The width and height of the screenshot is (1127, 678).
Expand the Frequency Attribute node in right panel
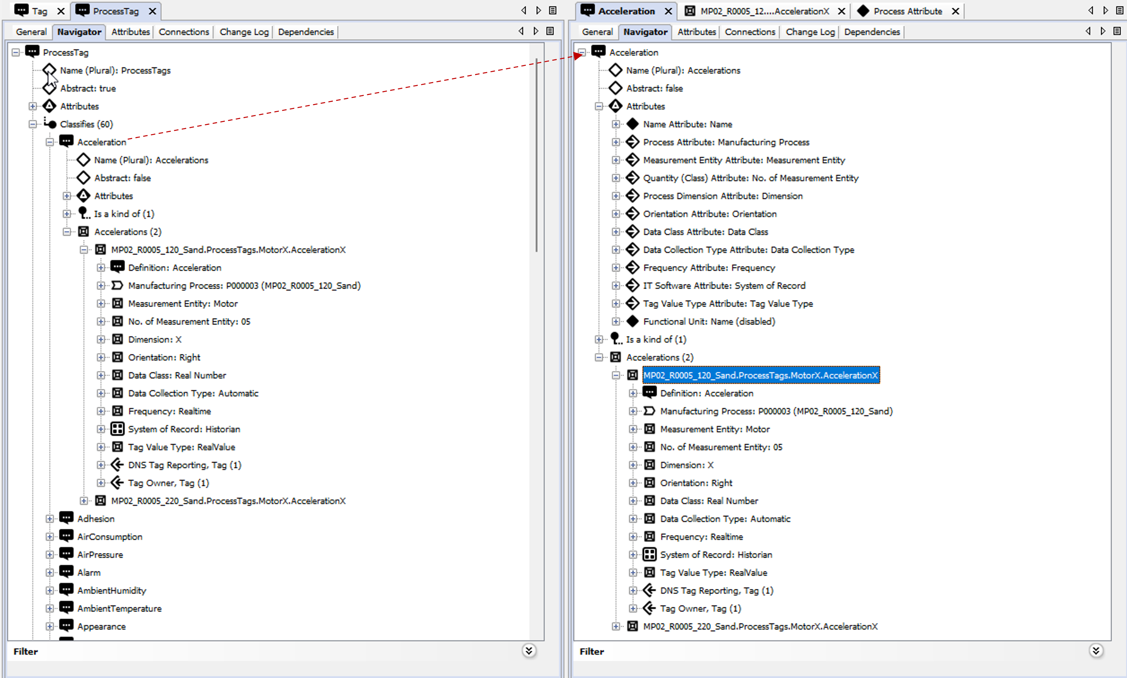(x=616, y=267)
